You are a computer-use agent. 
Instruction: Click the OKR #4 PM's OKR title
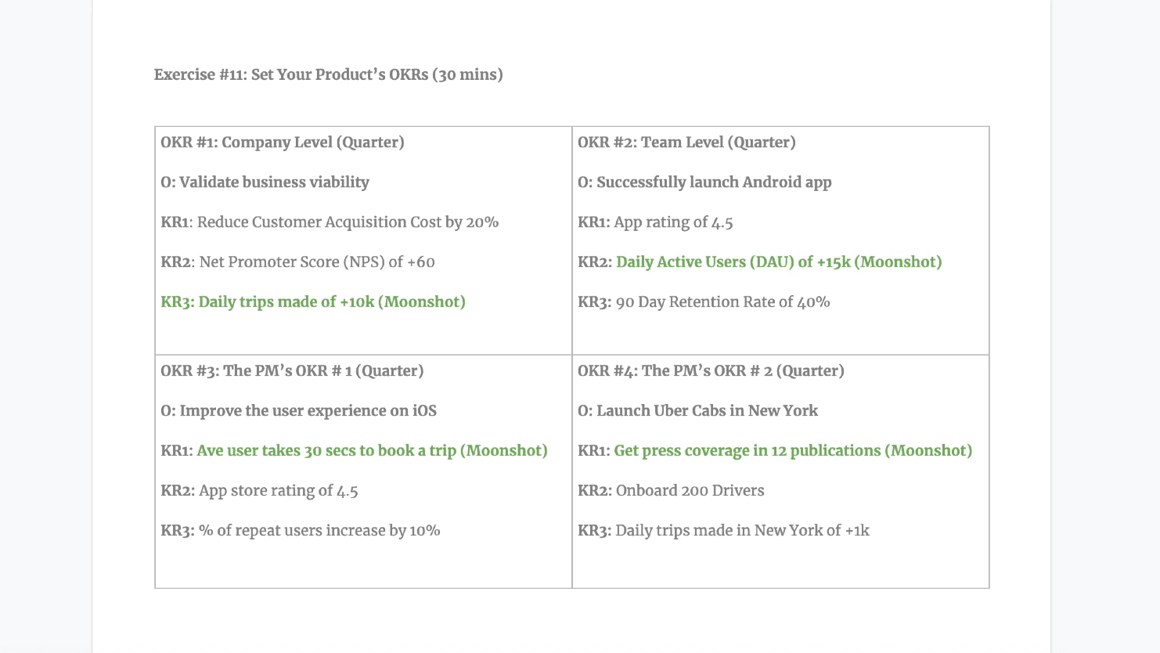click(x=711, y=371)
